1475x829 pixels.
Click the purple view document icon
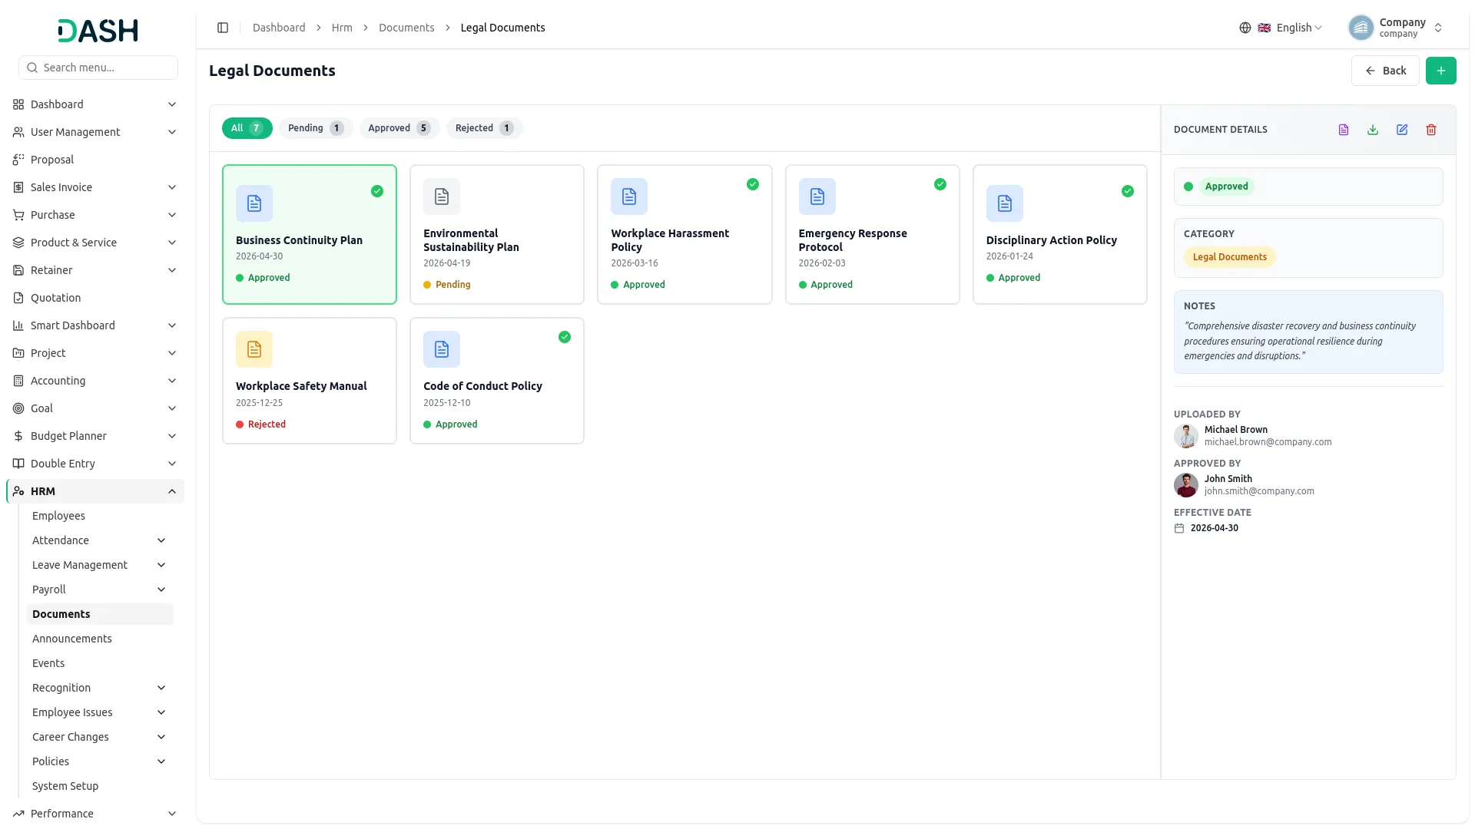click(x=1344, y=130)
